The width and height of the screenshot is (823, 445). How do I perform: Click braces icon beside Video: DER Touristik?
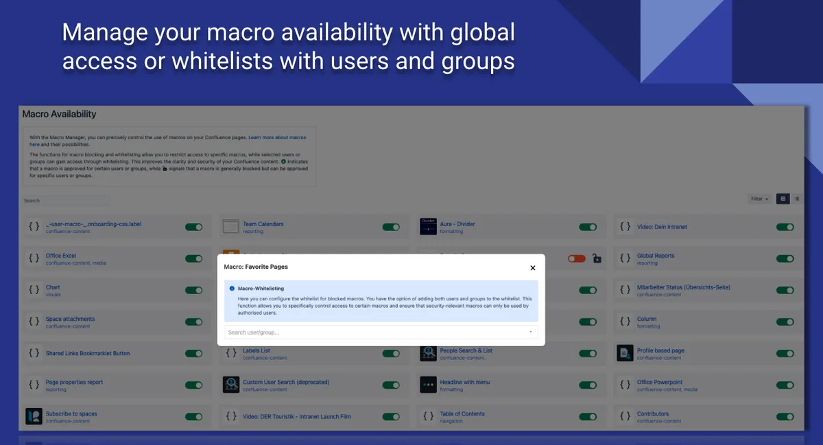pos(231,416)
